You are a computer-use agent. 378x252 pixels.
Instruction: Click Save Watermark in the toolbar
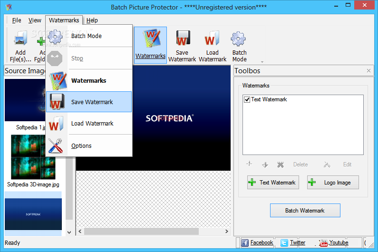point(182,46)
